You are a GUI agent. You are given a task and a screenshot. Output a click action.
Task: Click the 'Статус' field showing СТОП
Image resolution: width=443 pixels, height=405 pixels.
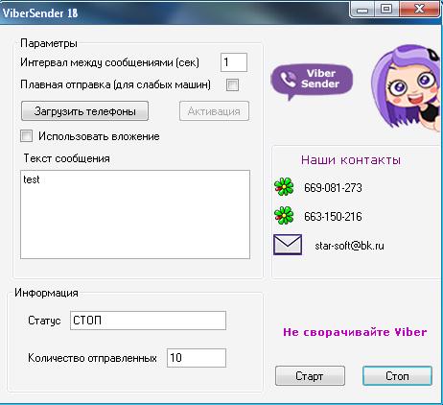[x=148, y=321]
